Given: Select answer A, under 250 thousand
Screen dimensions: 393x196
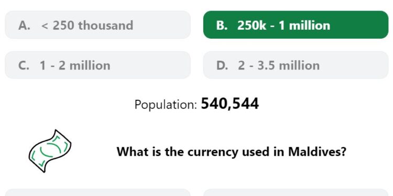Looking at the screenshot, I should [x=98, y=25].
